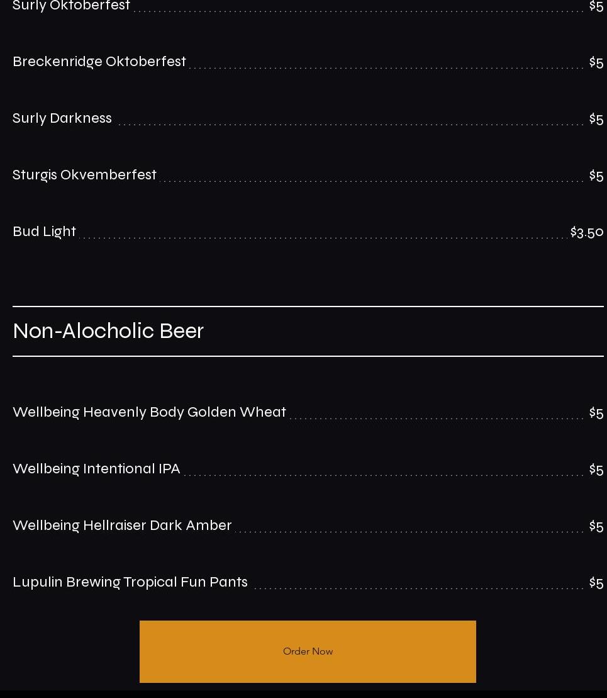Click price of Wellbeing Intentional IPA
Image resolution: width=607 pixels, height=698 pixels.
pos(596,469)
